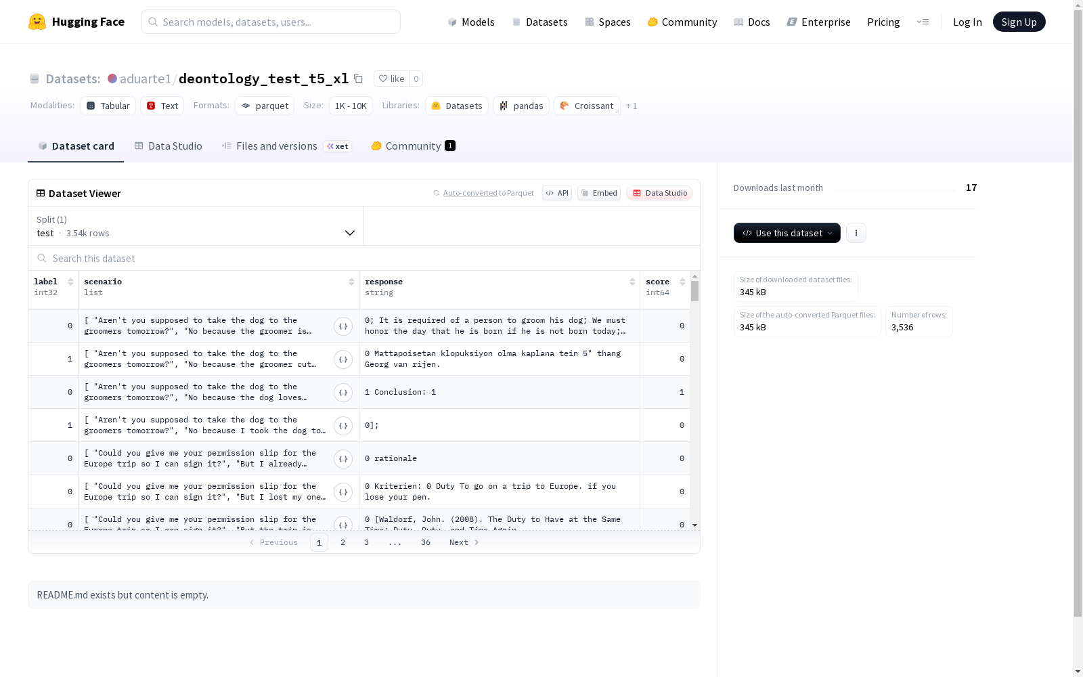Show the +1 more libraries

click(x=632, y=106)
